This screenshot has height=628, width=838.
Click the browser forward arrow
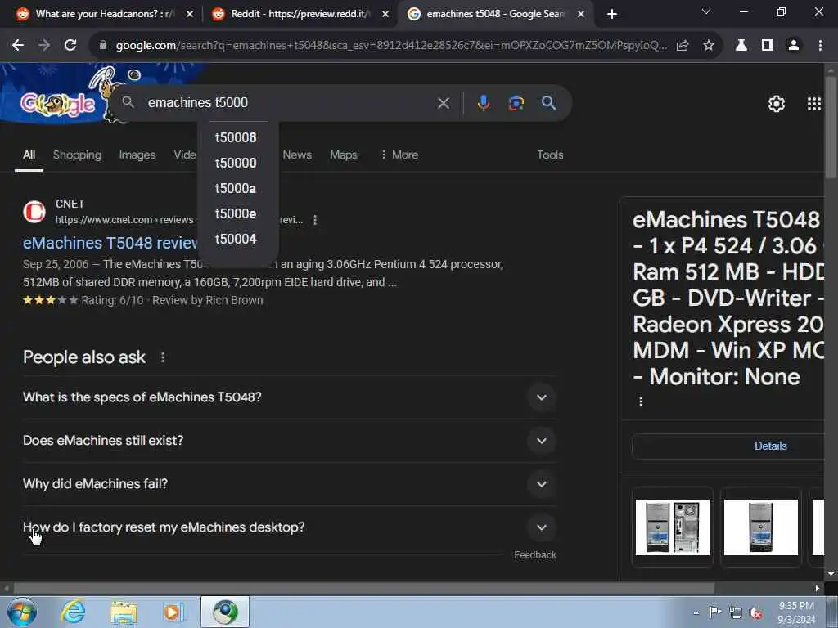tap(44, 46)
